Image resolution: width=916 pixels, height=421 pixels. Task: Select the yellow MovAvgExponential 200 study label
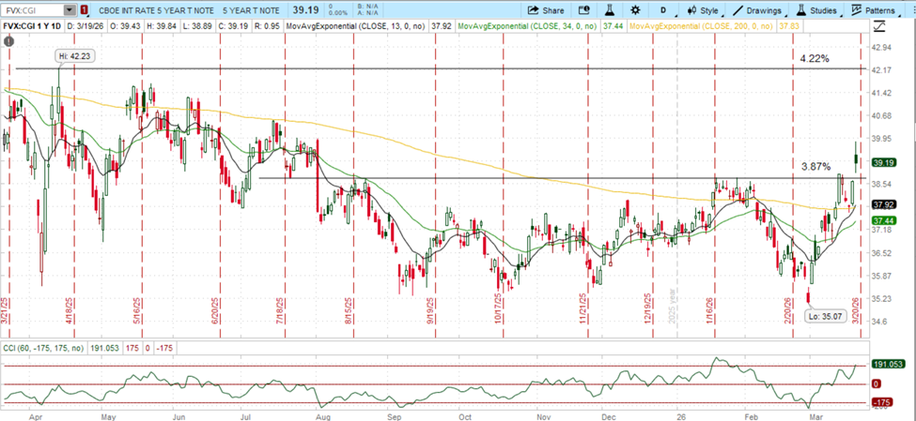(x=693, y=26)
